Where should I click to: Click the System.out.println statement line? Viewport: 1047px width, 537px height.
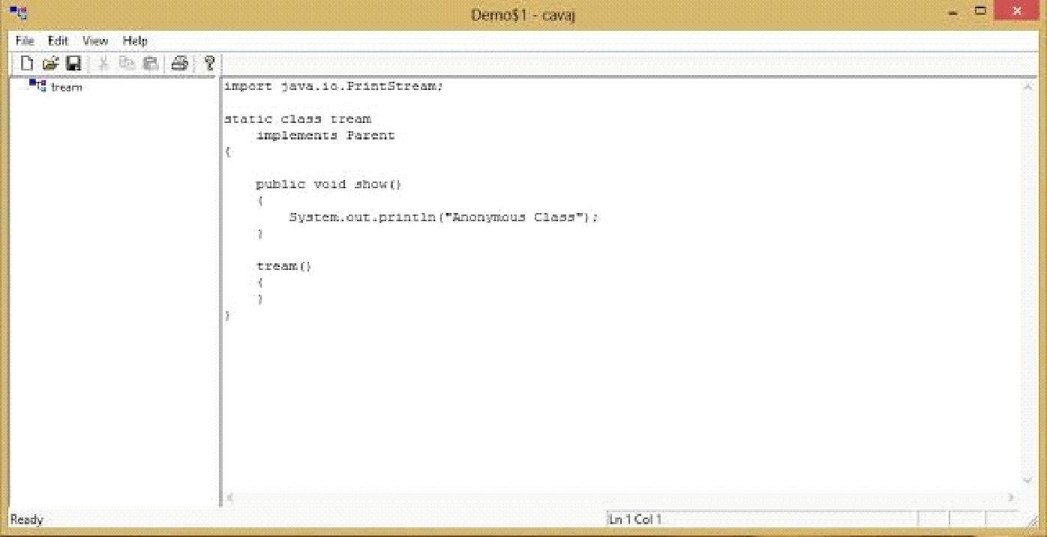tap(444, 217)
